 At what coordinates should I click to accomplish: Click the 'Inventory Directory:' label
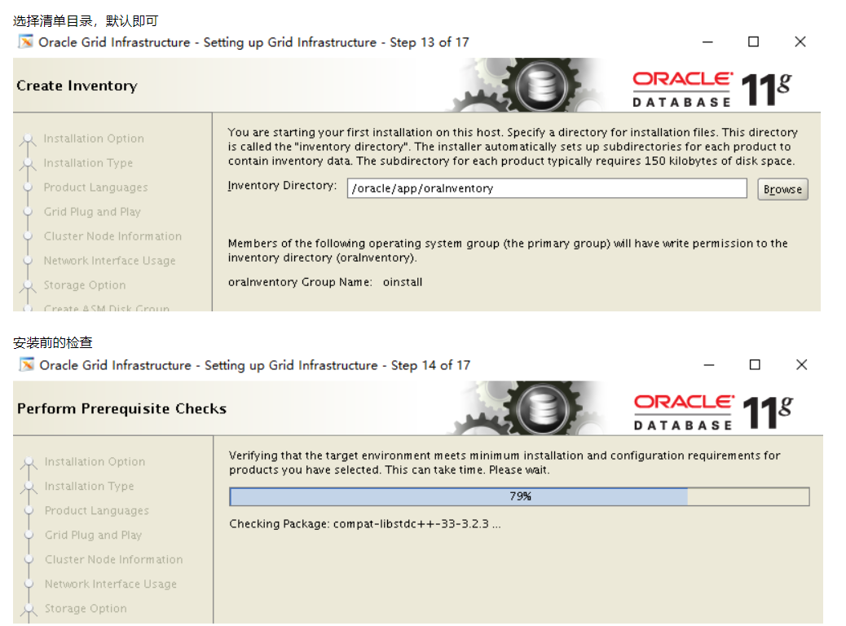[282, 186]
